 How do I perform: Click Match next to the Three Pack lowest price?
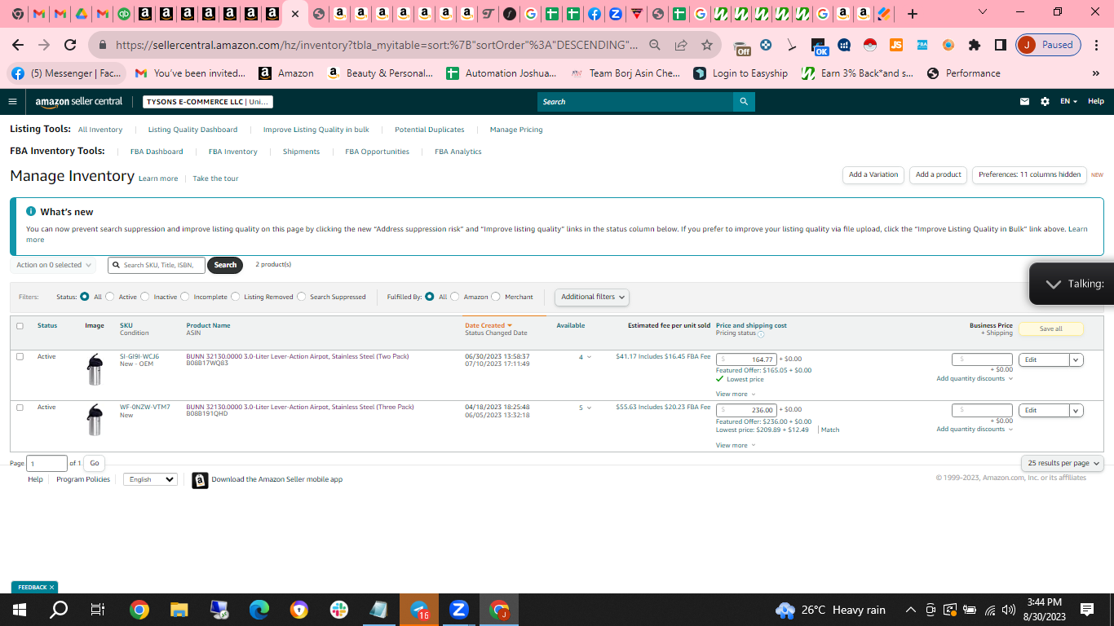(830, 430)
